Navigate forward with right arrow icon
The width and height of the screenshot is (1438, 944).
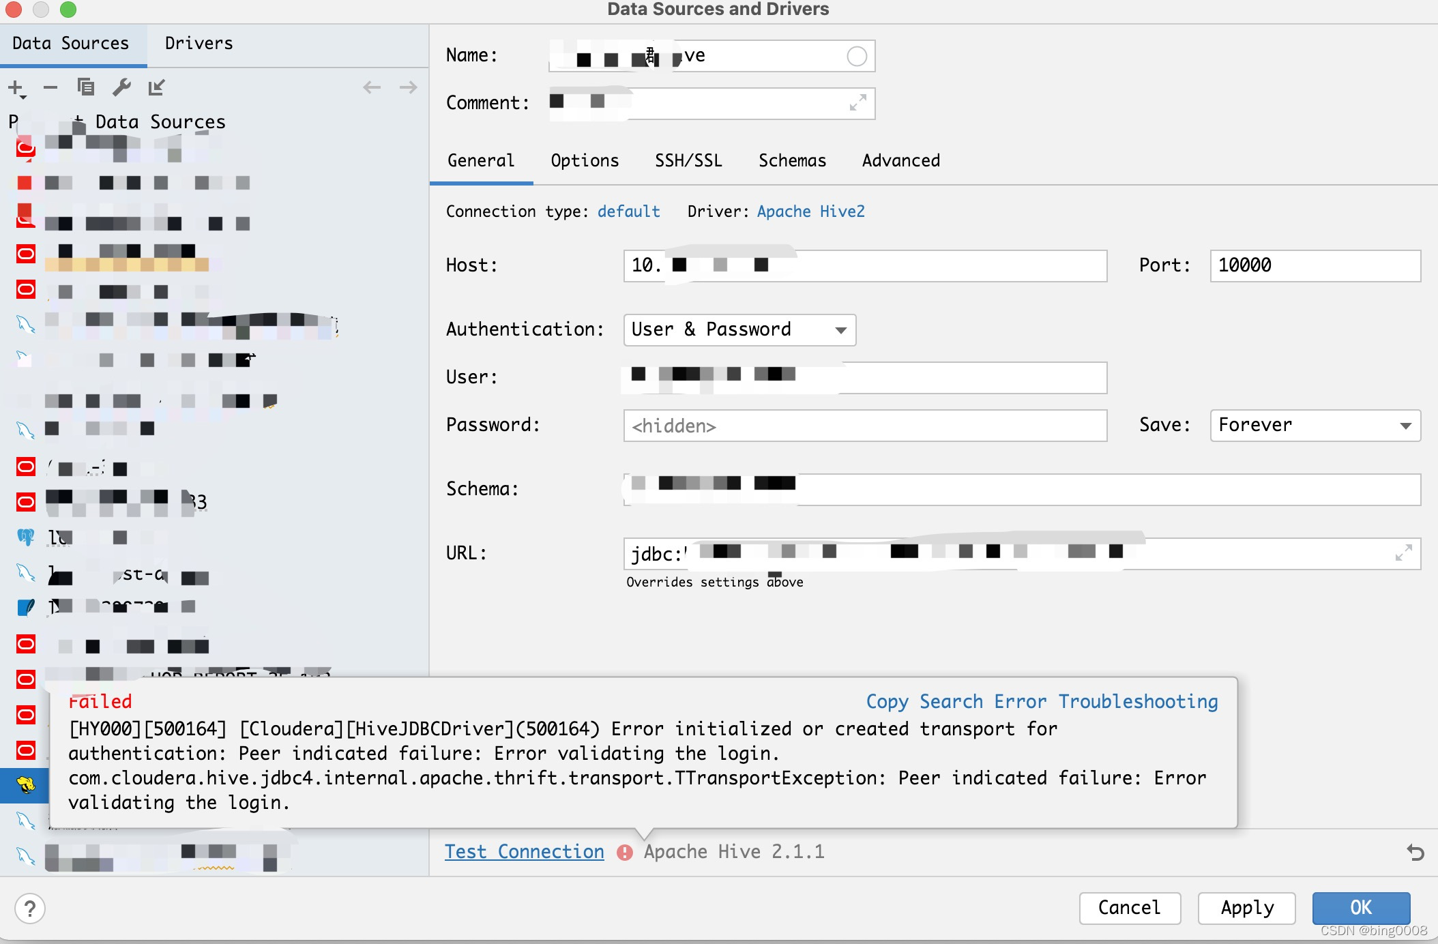[408, 87]
